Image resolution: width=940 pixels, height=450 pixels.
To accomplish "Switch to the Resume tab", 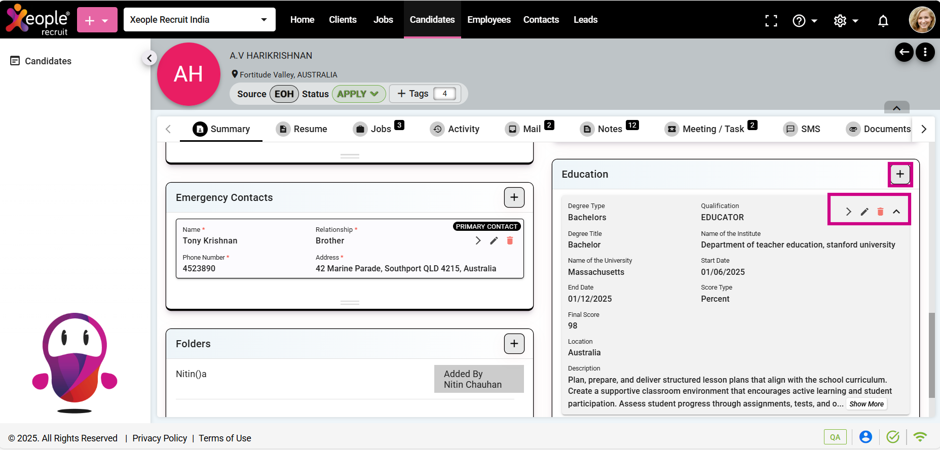I will click(x=302, y=129).
